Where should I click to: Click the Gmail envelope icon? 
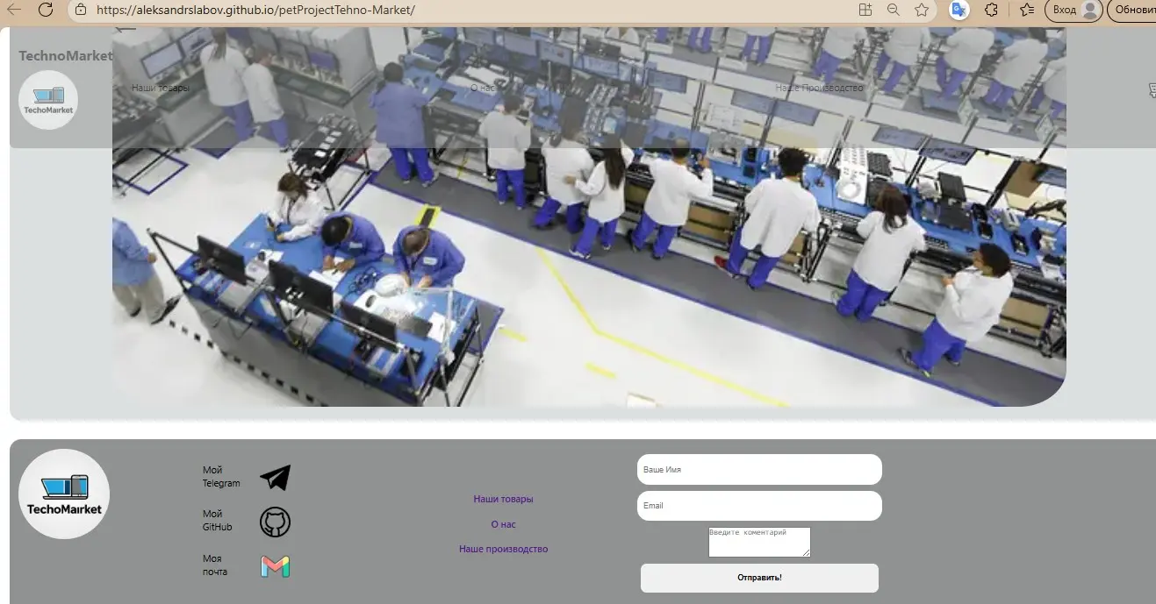click(275, 566)
